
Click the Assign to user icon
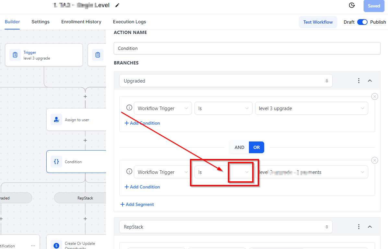(x=56, y=120)
